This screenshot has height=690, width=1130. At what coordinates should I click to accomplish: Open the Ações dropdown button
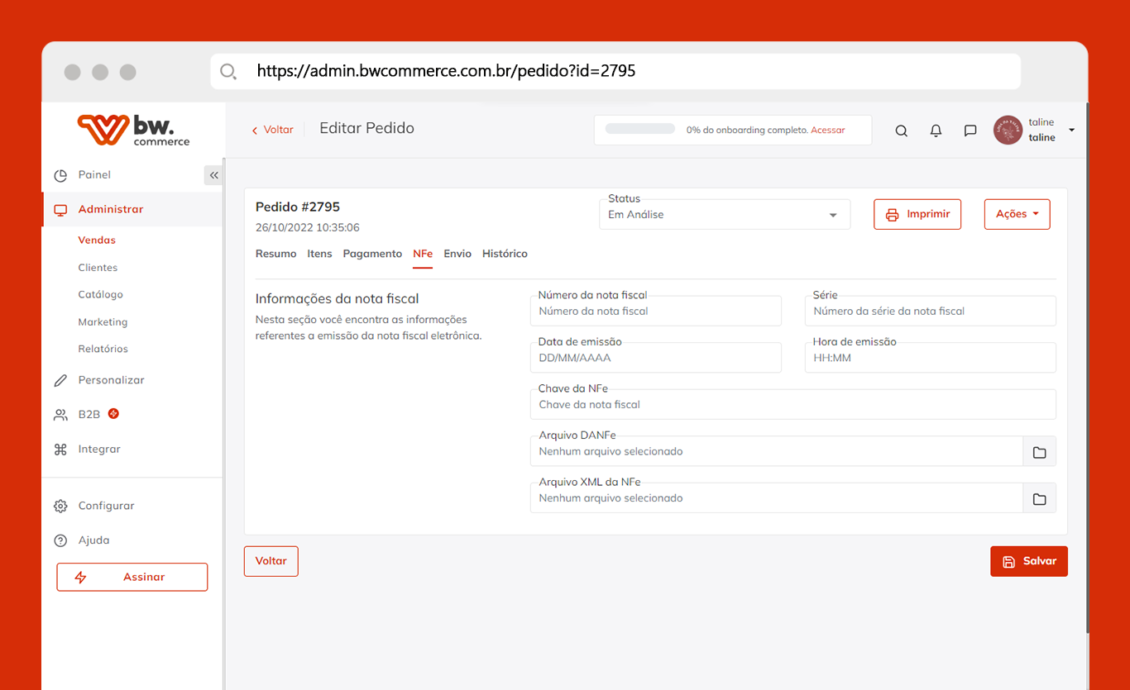tap(1017, 214)
